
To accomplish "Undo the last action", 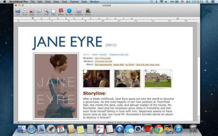I will [x=32, y=12].
